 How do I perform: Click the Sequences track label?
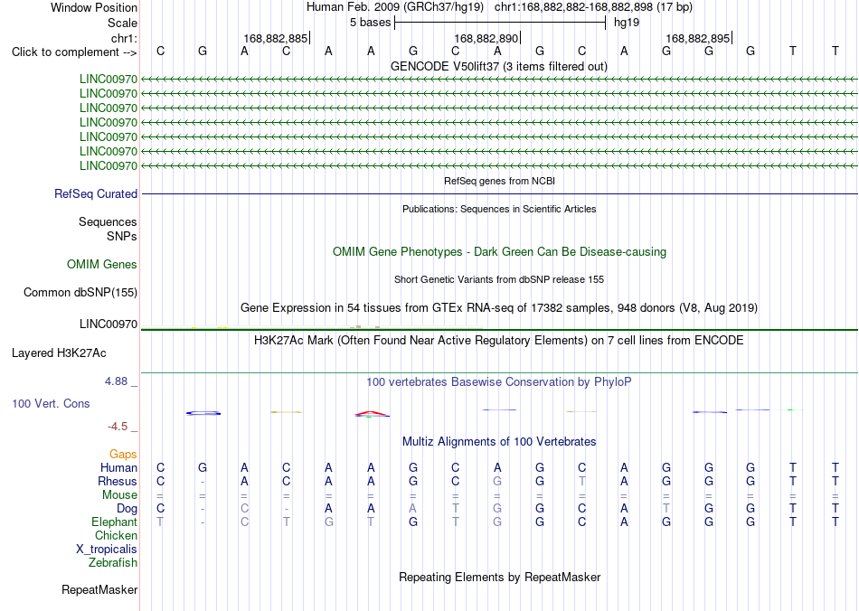click(108, 221)
